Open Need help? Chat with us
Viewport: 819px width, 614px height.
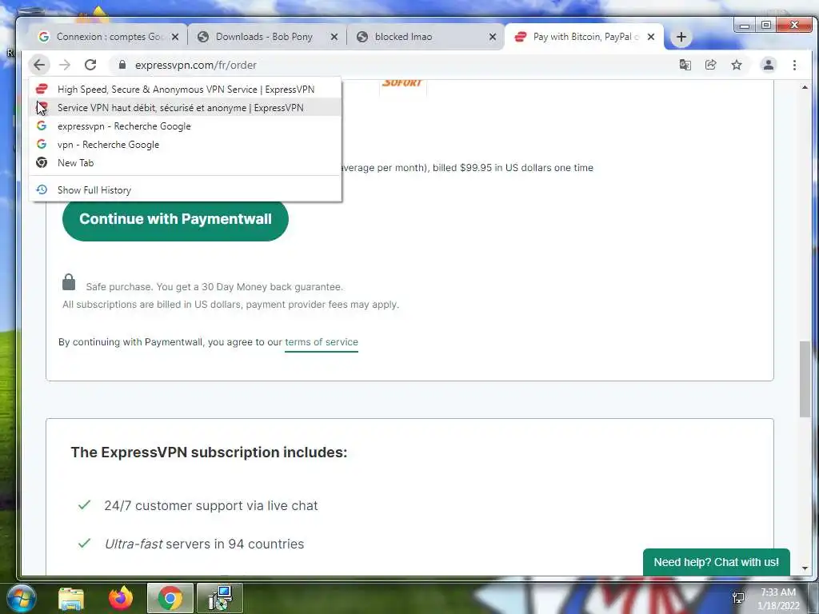click(716, 562)
